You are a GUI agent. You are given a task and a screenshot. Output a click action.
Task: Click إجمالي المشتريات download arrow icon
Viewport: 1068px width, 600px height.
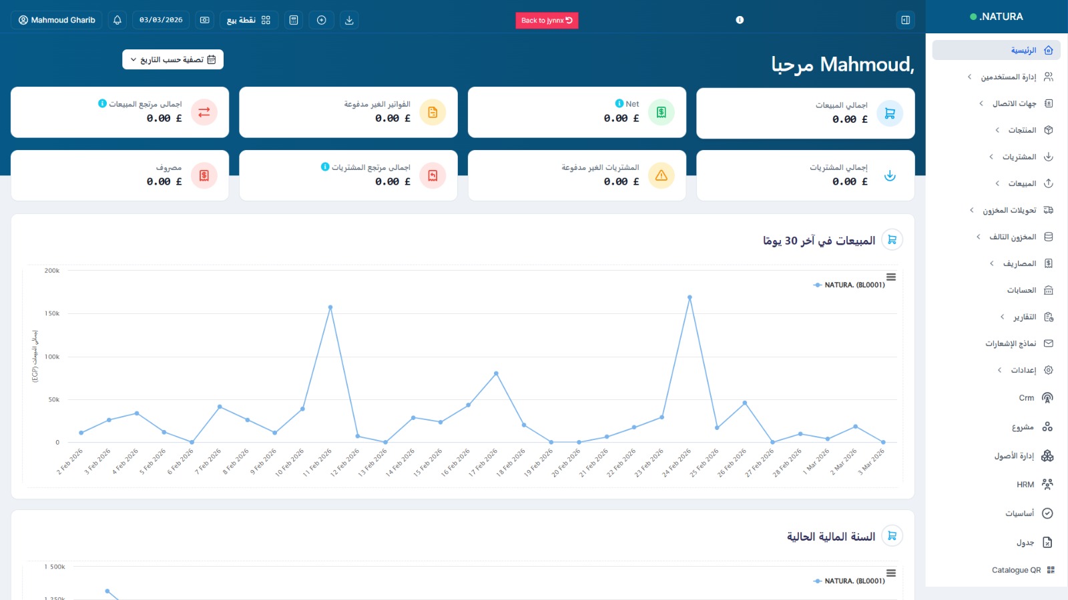pos(890,176)
